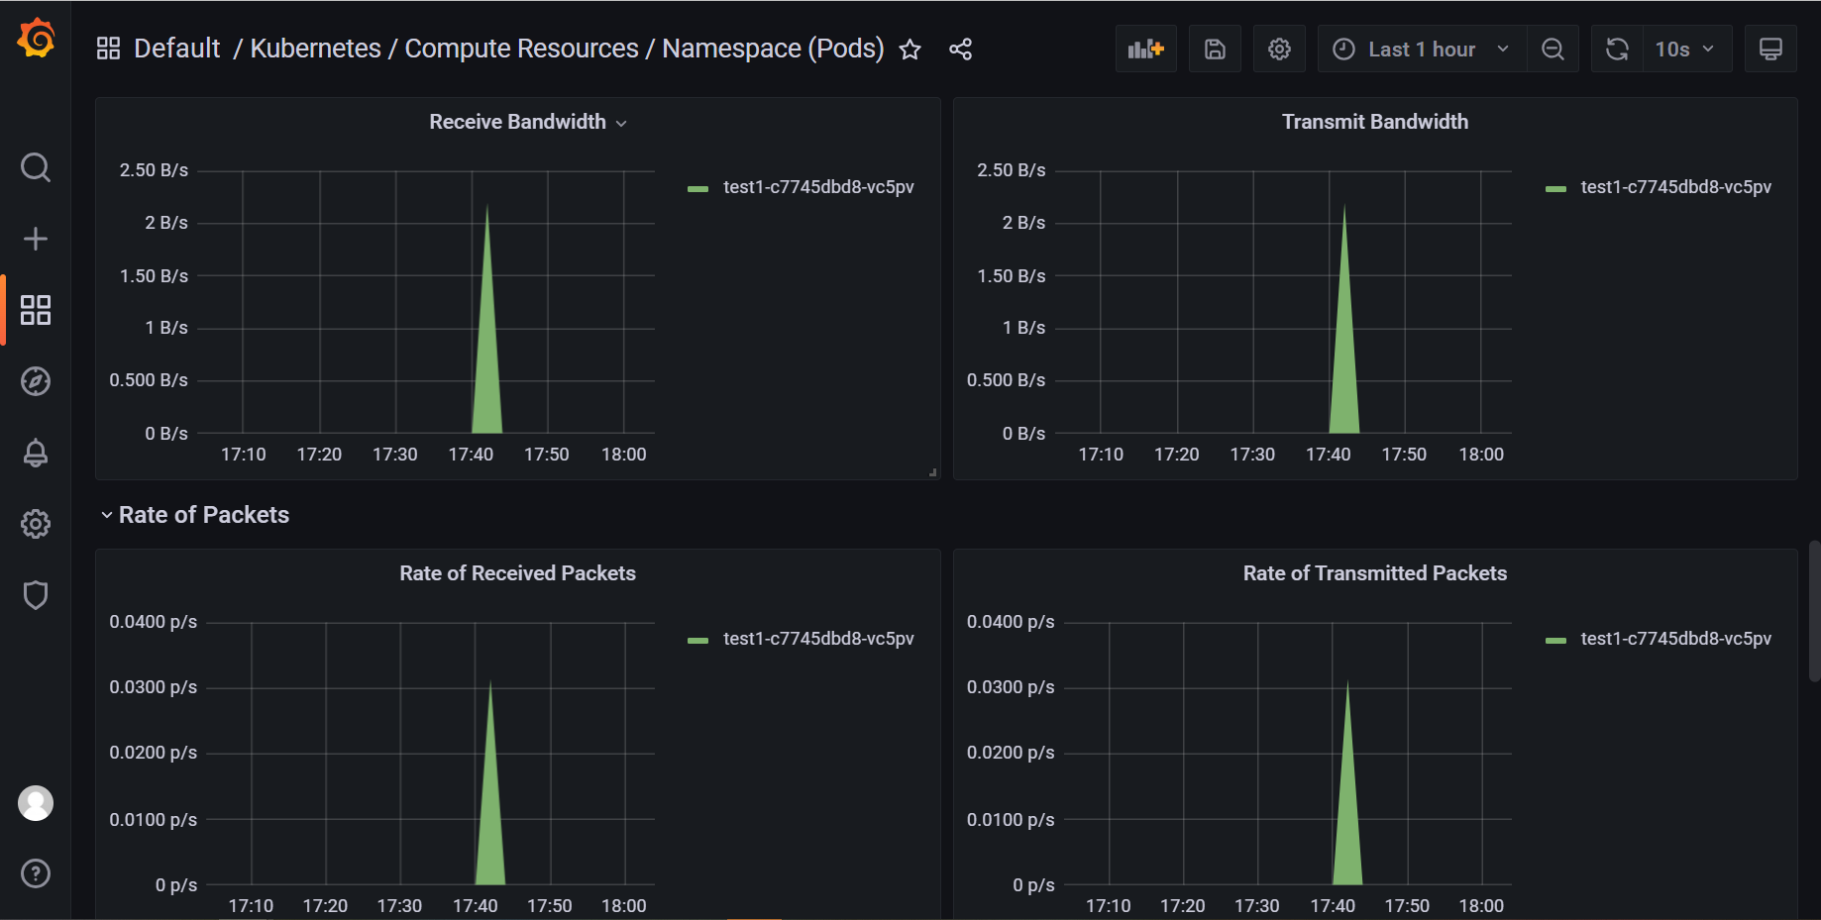Open the Receive Bandwidth panel menu
Image resolution: width=1821 pixels, height=920 pixels.
[528, 122]
